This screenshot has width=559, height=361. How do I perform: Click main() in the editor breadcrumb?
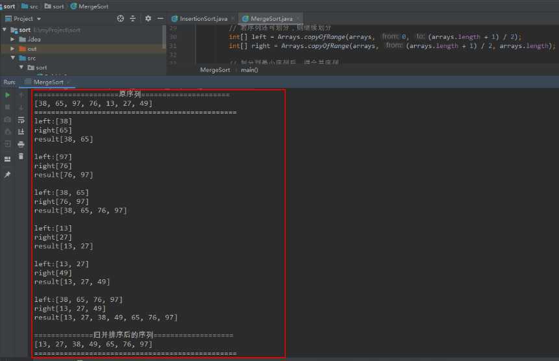click(x=249, y=69)
